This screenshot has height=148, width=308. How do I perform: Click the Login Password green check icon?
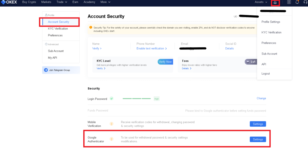112,99
